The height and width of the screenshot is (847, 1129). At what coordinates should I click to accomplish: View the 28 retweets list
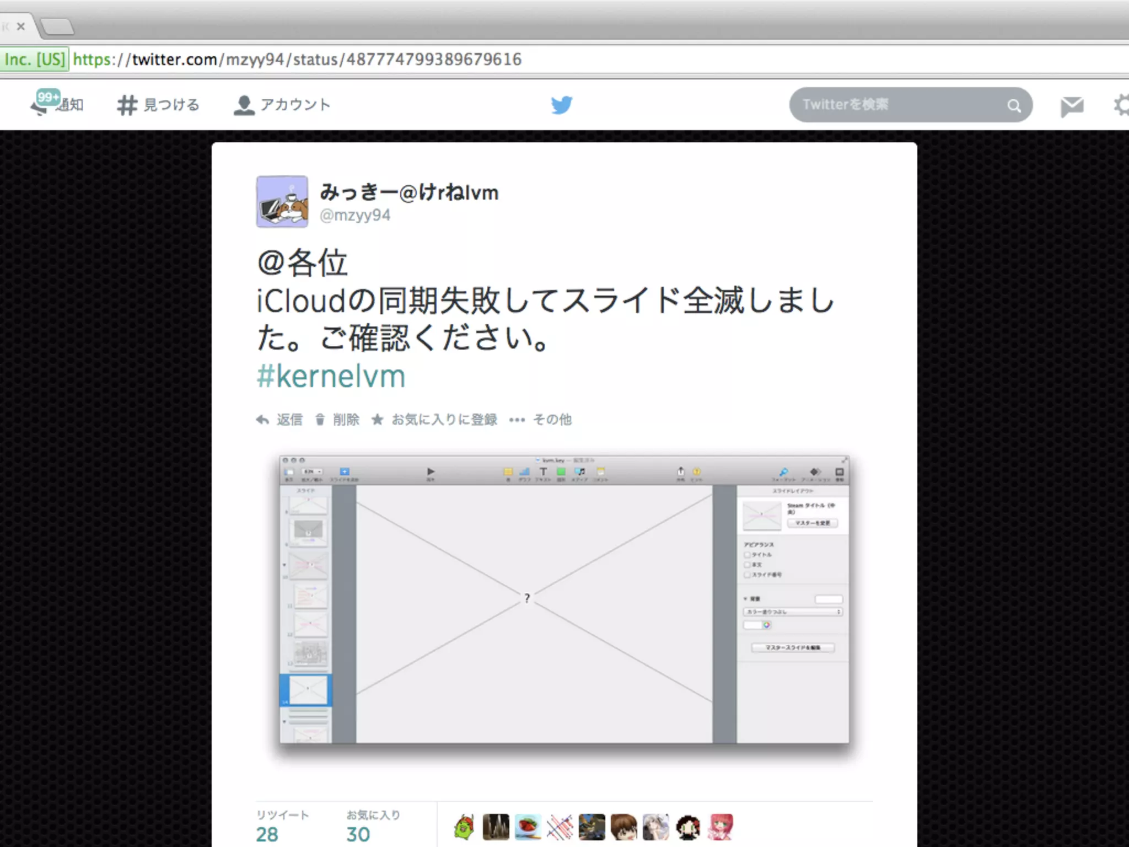[267, 834]
